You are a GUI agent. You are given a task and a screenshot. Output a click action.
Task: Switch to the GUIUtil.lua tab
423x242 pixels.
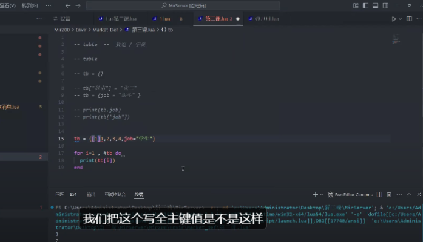point(267,19)
